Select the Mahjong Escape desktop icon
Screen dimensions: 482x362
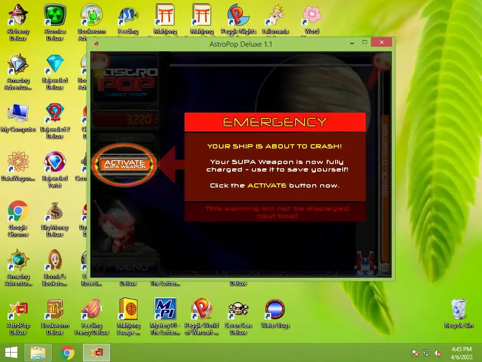pyautogui.click(x=128, y=317)
